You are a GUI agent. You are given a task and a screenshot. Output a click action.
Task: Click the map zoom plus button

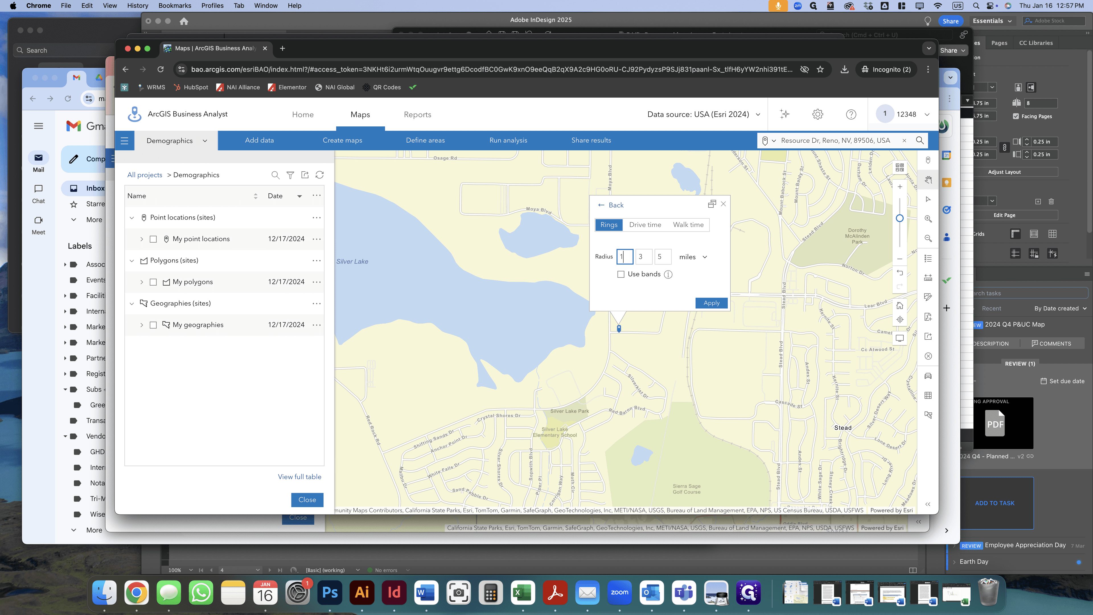899,187
